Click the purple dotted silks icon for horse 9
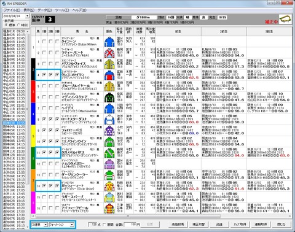Image resolution: width=295 pixels, height=232 pixels. coord(109,130)
